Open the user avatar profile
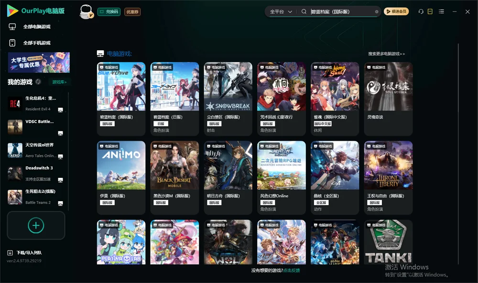The height and width of the screenshot is (283, 478). click(86, 11)
